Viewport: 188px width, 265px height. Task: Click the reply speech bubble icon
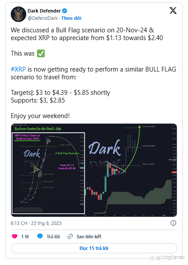40,236
